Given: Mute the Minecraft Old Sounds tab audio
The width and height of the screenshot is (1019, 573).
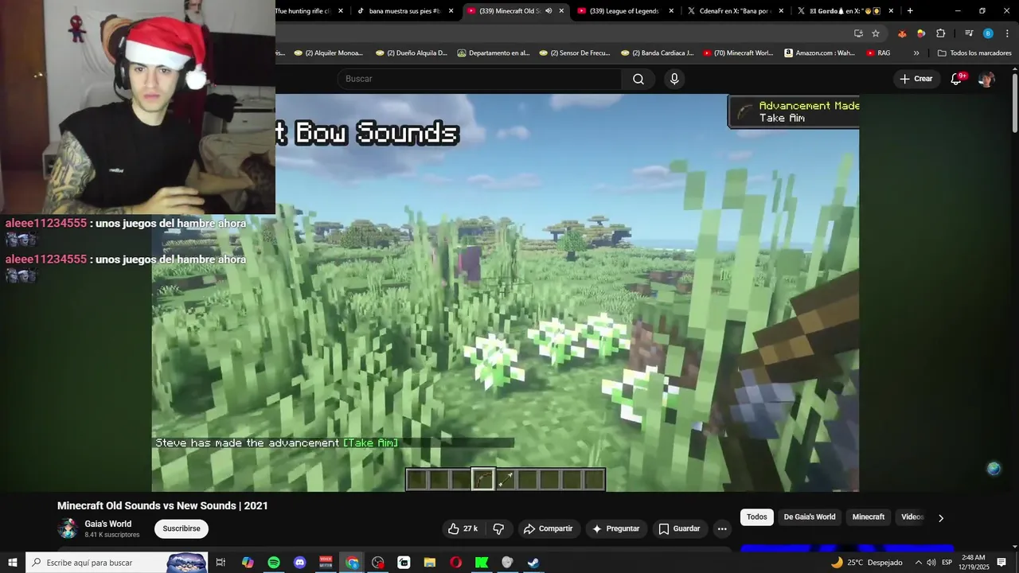Looking at the screenshot, I should 549,11.
